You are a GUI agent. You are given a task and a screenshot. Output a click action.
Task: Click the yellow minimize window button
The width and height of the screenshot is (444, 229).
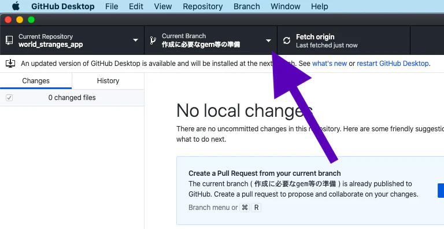[20, 20]
